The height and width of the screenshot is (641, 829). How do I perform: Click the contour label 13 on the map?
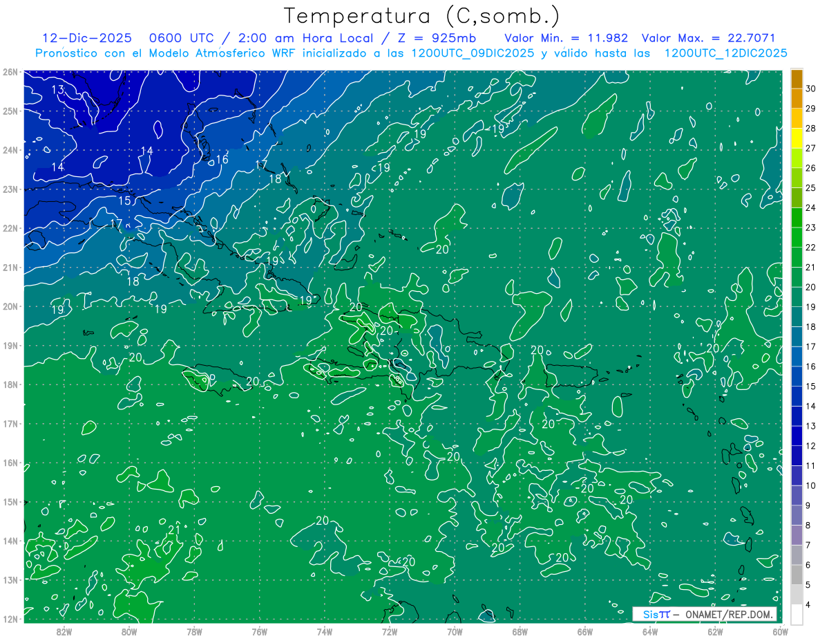(58, 90)
